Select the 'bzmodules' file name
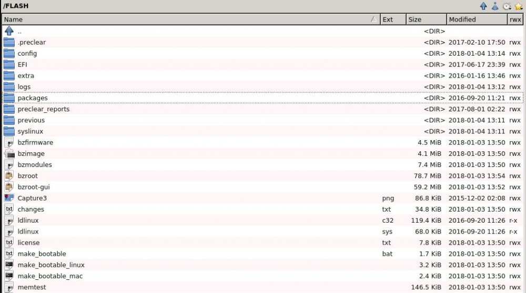This screenshot has width=526, height=293. click(x=35, y=165)
